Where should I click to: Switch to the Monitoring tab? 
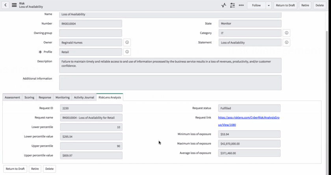(63, 97)
